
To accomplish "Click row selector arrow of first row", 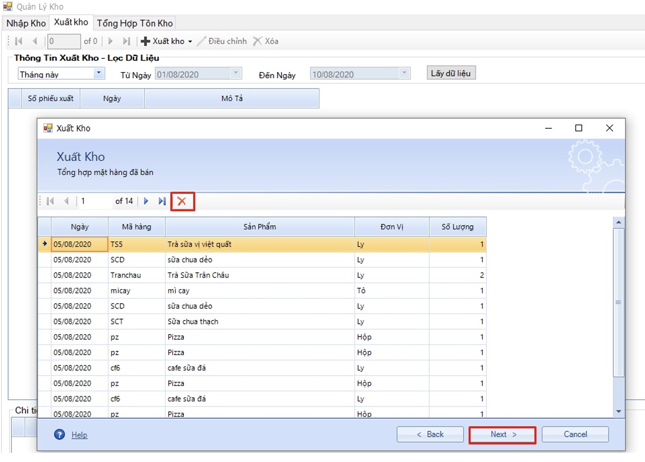I will coord(44,244).
